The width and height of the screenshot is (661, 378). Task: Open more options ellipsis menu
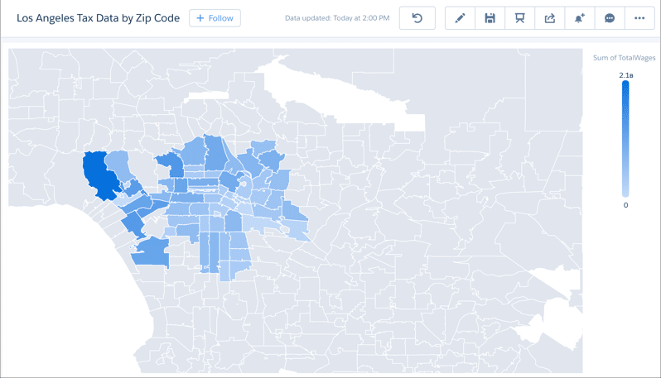(639, 18)
